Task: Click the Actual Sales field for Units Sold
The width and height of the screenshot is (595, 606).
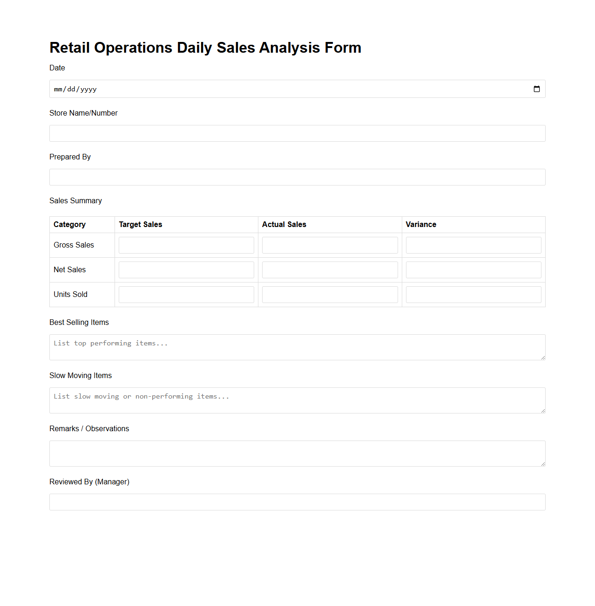Action: pos(330,294)
